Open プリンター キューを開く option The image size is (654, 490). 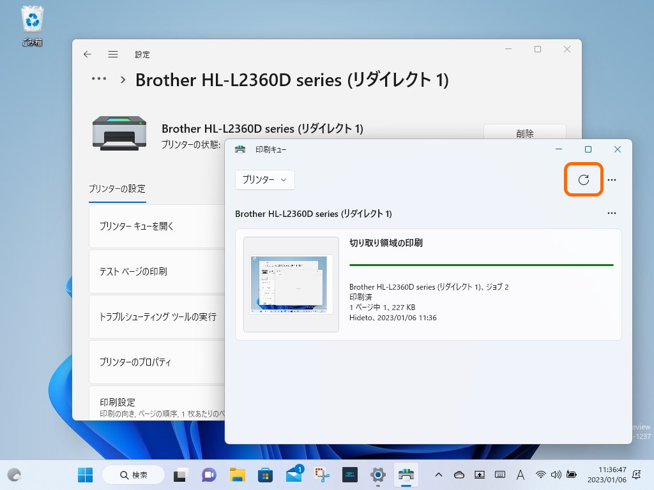click(157, 226)
